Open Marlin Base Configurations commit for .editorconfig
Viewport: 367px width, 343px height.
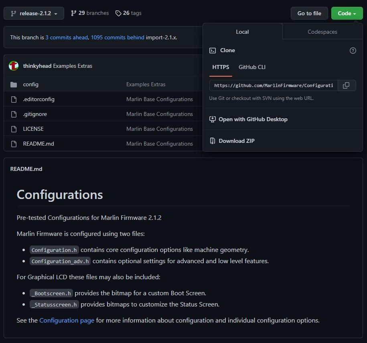point(159,99)
